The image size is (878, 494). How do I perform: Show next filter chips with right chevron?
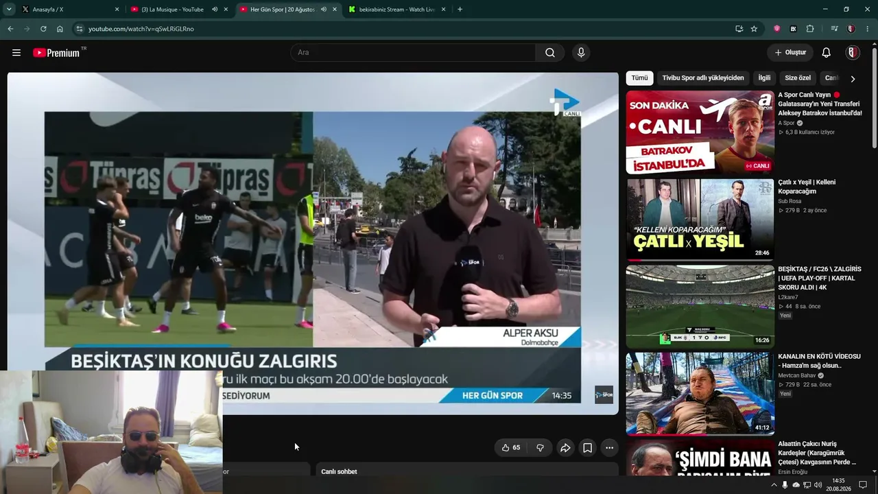853,79
